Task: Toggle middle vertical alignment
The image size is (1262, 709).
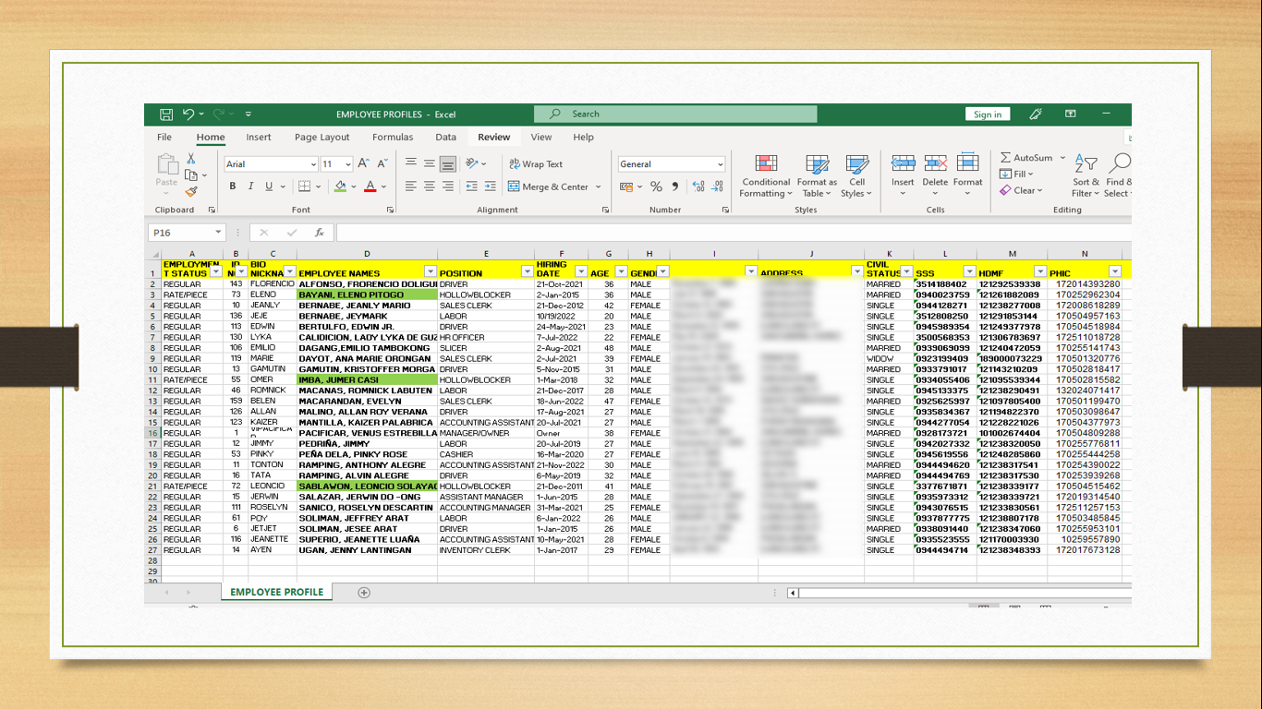Action: point(430,163)
